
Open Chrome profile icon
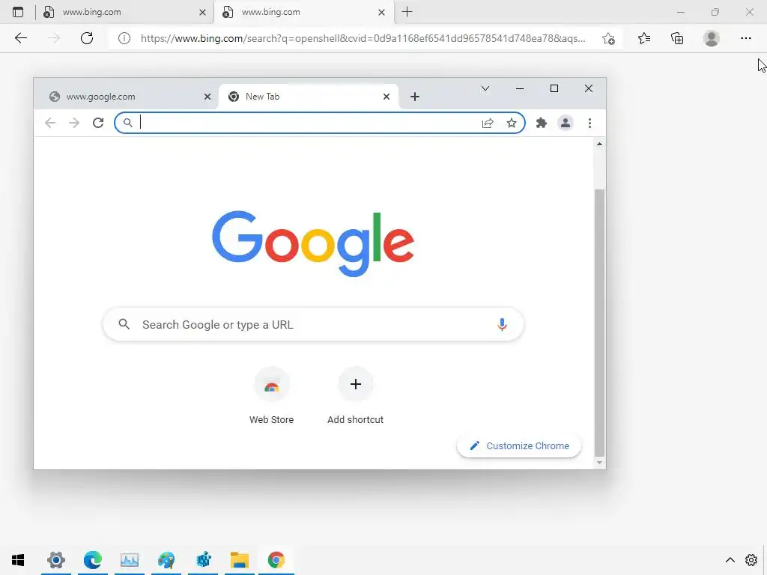pyautogui.click(x=566, y=124)
